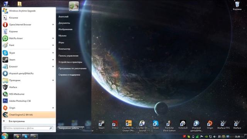The height and width of the screenshot is (139, 247).
Task: Select Warface ПТС desktop shortcut
Action: [223, 125]
